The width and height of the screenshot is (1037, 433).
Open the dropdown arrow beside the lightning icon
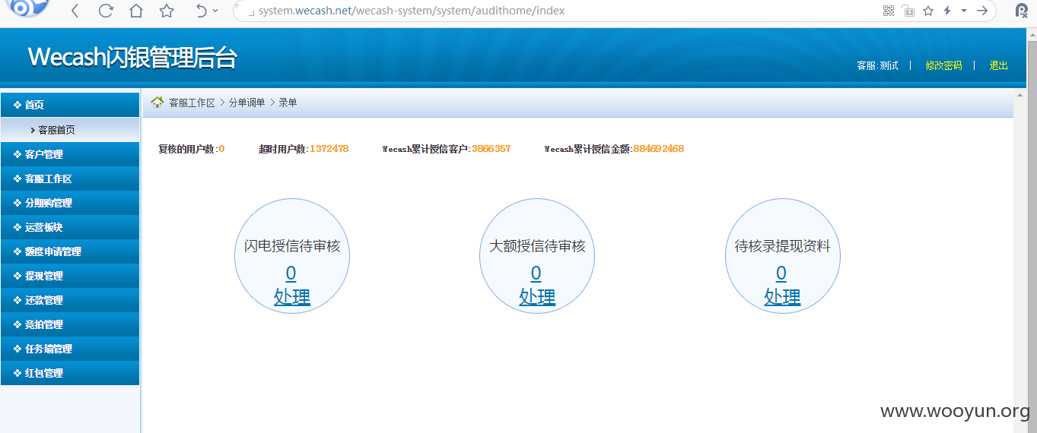click(x=964, y=11)
